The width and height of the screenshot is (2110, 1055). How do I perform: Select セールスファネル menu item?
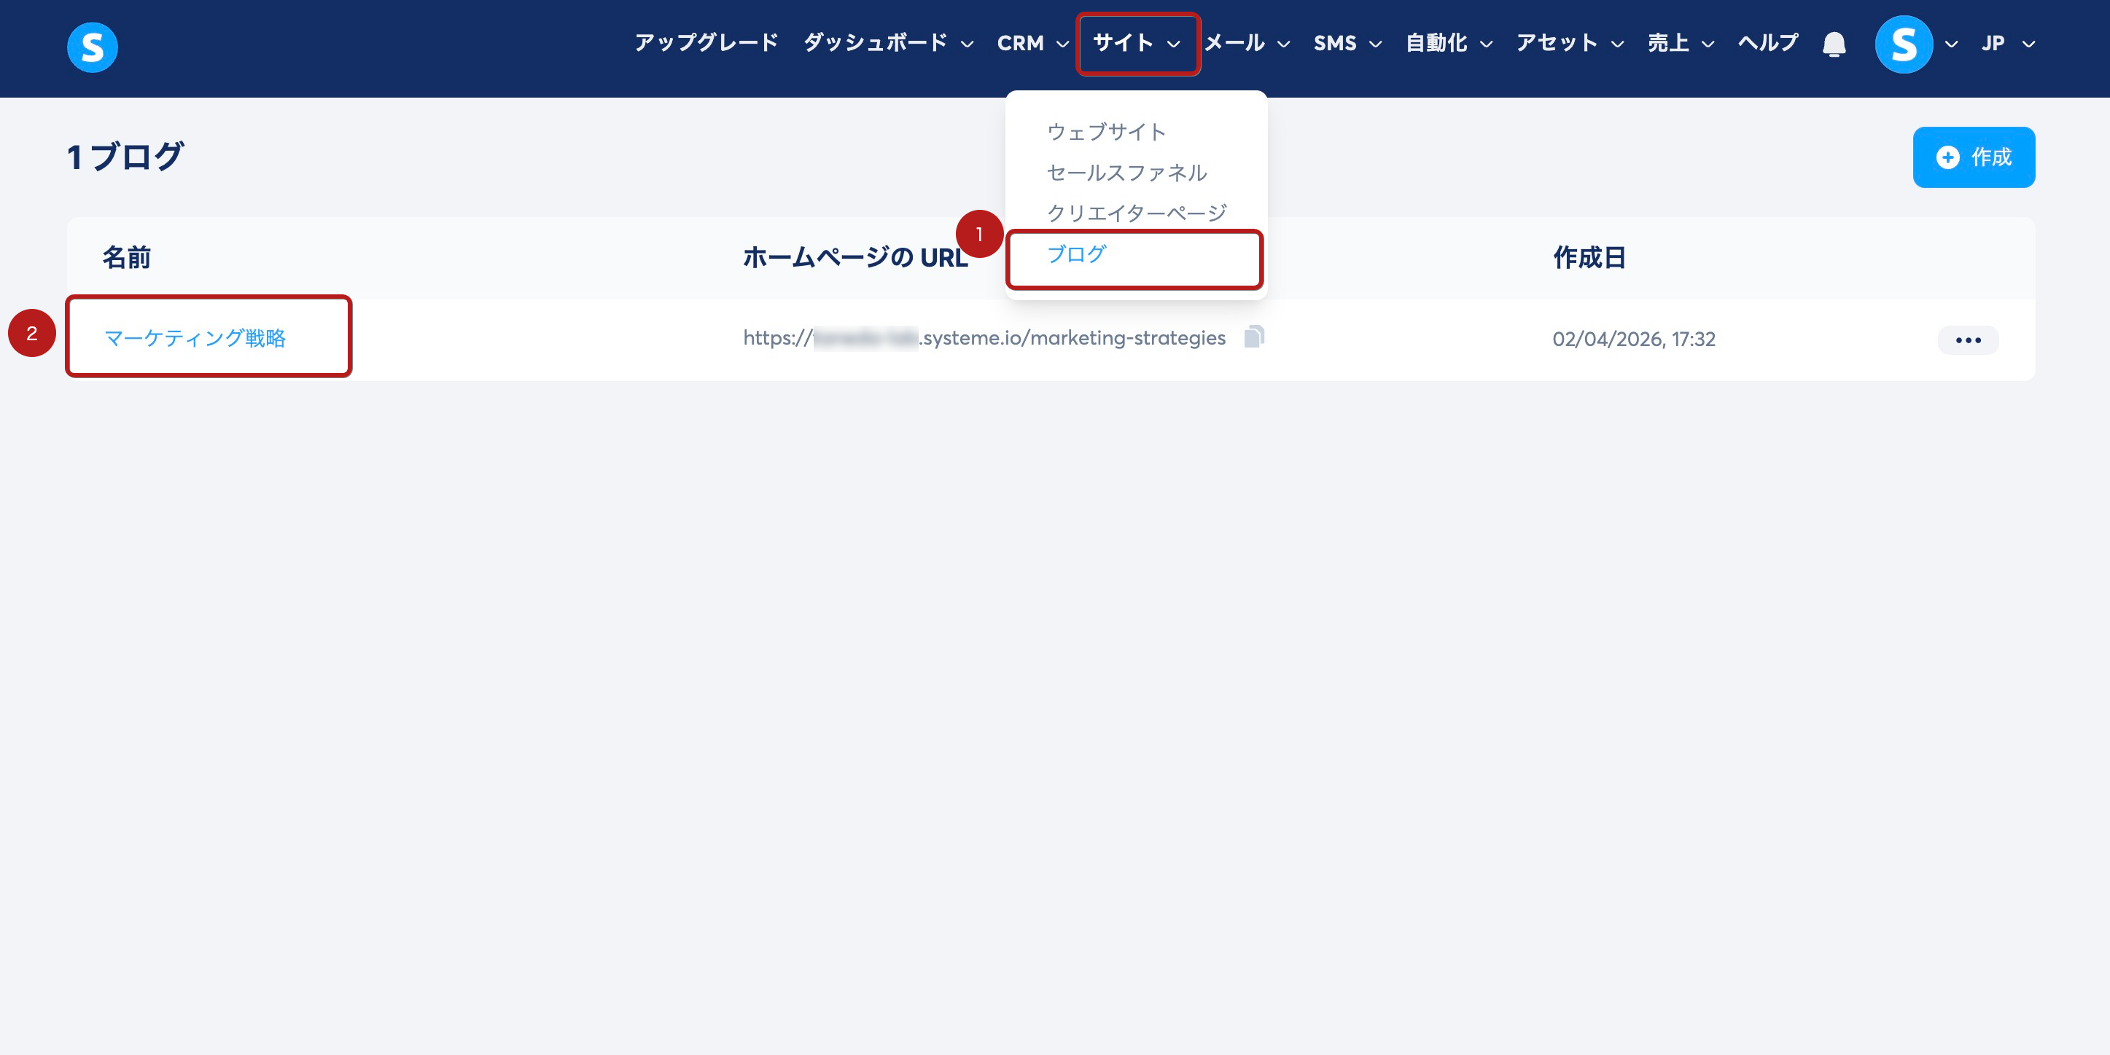[1126, 173]
